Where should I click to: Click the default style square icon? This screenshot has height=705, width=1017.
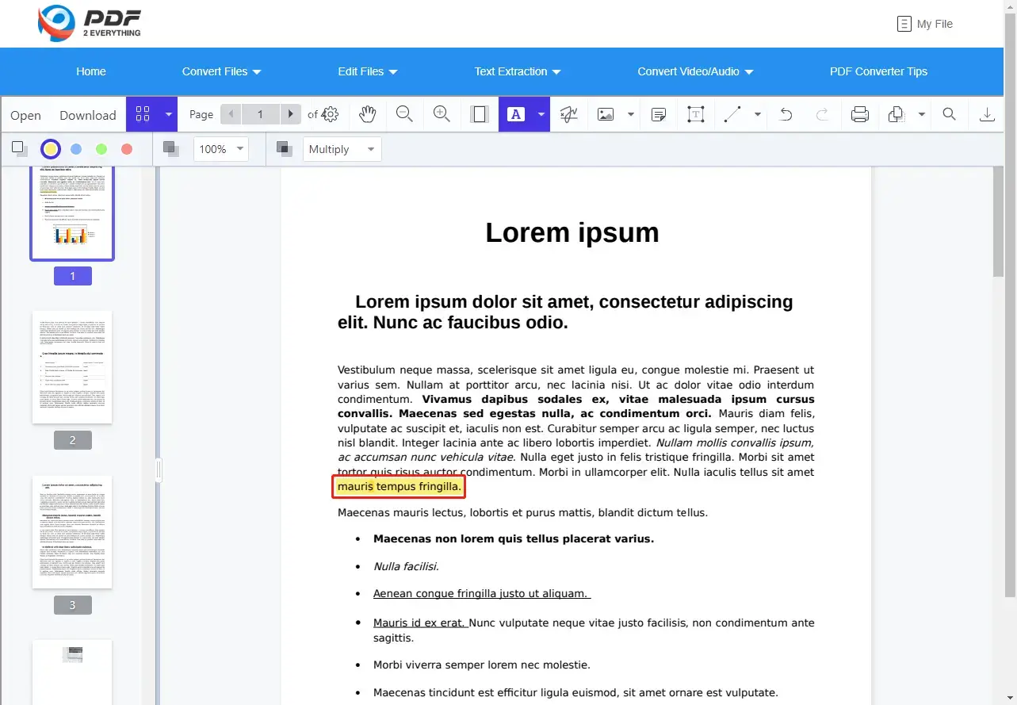19,148
